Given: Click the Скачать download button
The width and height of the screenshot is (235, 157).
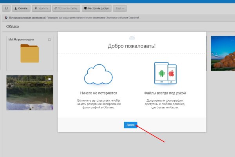Looking at the screenshot, I should [20, 8].
